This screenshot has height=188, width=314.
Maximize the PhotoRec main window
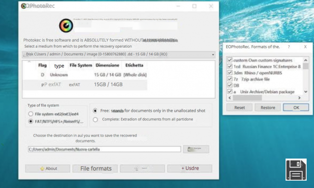pyautogui.click(x=194, y=6)
